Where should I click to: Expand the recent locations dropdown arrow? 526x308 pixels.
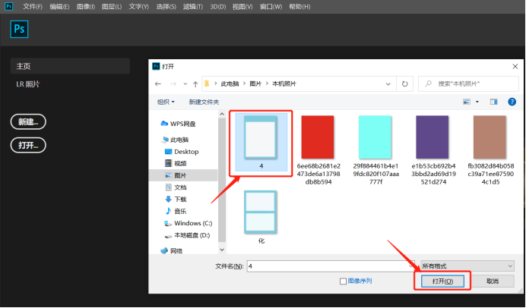[185, 83]
